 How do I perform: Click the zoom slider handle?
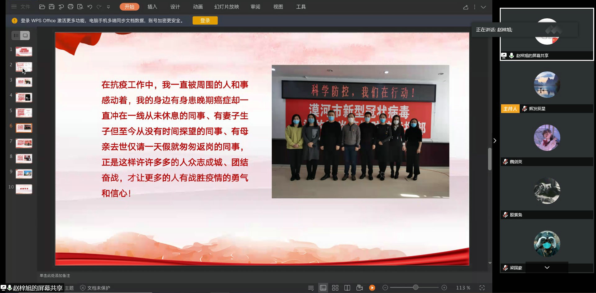(415, 287)
